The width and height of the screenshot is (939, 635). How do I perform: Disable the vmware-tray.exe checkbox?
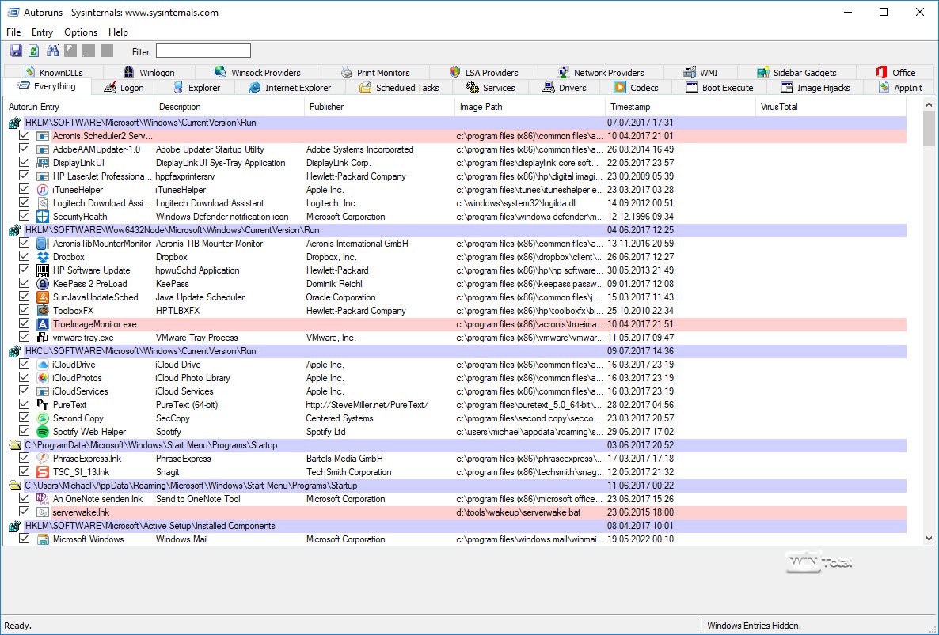point(24,338)
